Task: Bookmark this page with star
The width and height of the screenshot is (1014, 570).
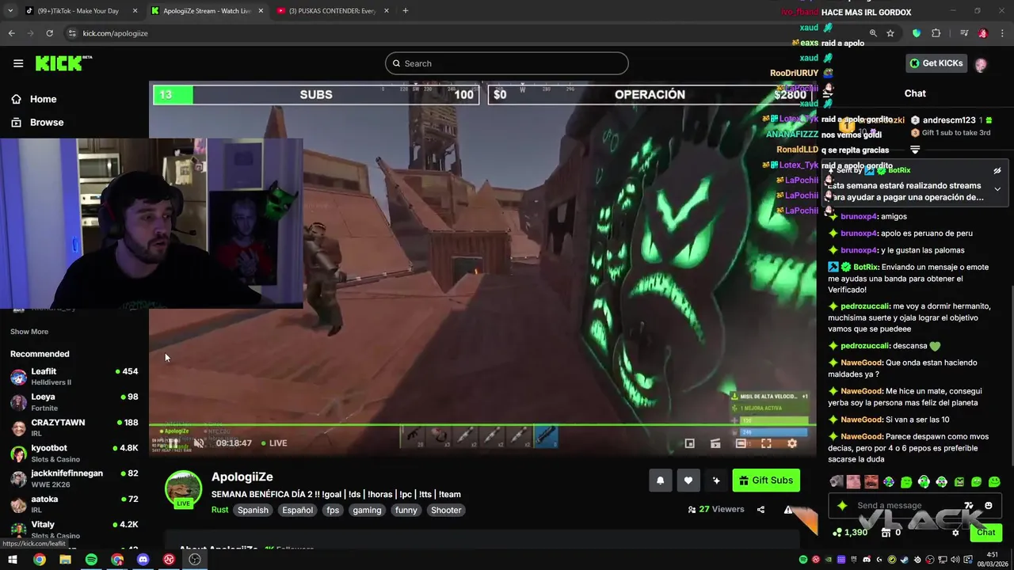Action: click(x=890, y=33)
